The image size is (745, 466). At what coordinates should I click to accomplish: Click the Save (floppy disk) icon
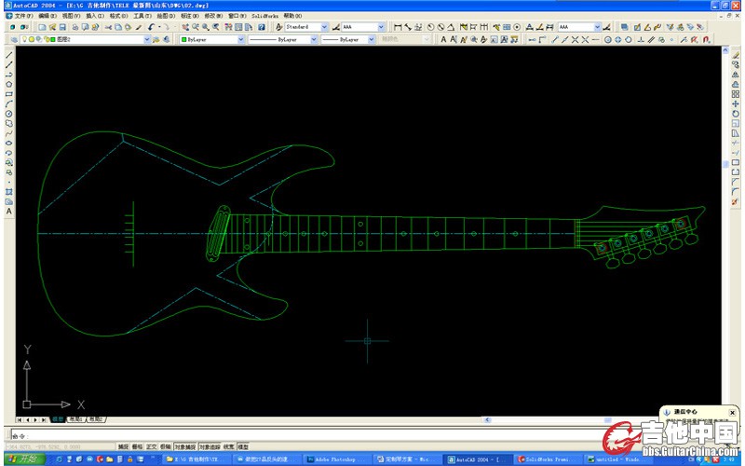point(62,27)
